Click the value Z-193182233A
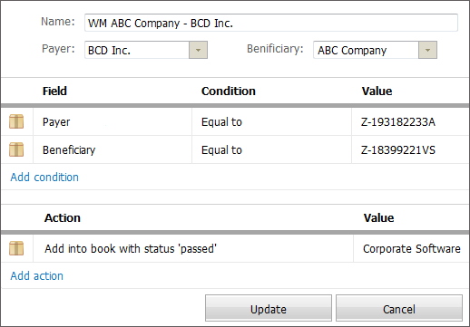This screenshot has width=470, height=327. coord(398,122)
